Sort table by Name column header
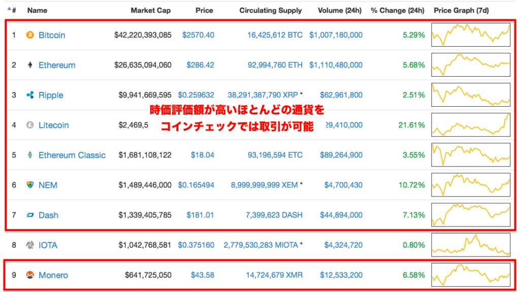The image size is (520, 292). pyautogui.click(x=37, y=10)
